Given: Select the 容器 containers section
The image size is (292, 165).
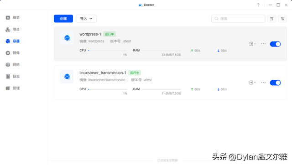Looking at the screenshot, I should 13,41.
